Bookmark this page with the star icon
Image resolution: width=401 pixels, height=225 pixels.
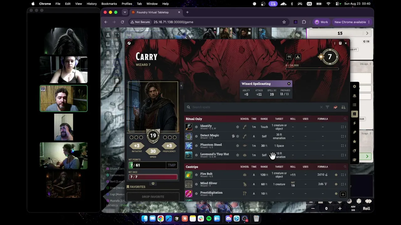[284, 22]
